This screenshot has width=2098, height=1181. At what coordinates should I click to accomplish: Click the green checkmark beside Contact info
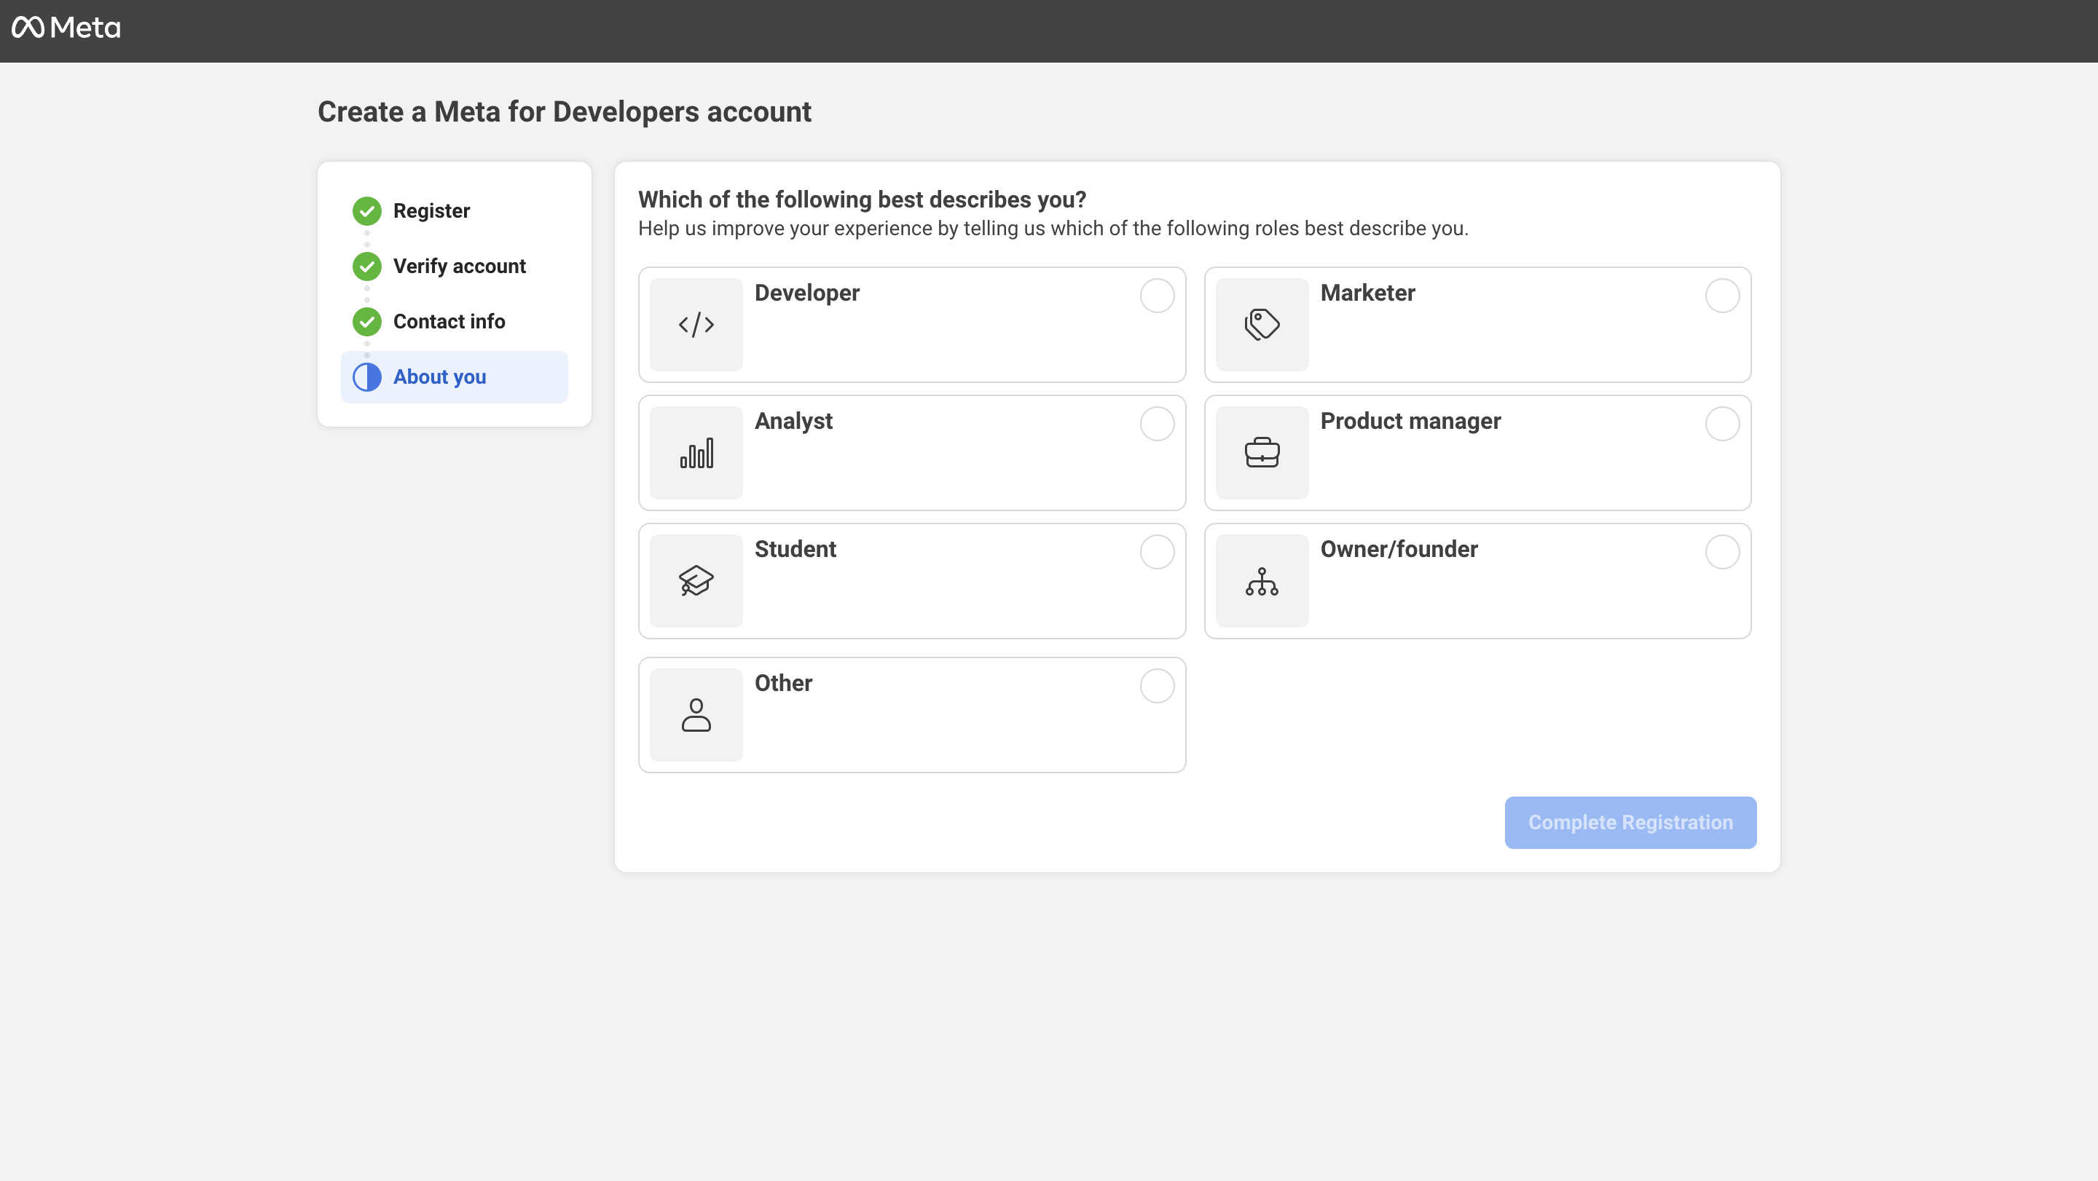(x=366, y=322)
